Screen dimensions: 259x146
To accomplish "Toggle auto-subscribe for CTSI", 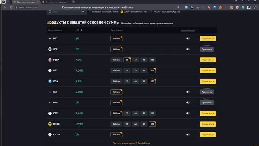I will pos(188,114).
